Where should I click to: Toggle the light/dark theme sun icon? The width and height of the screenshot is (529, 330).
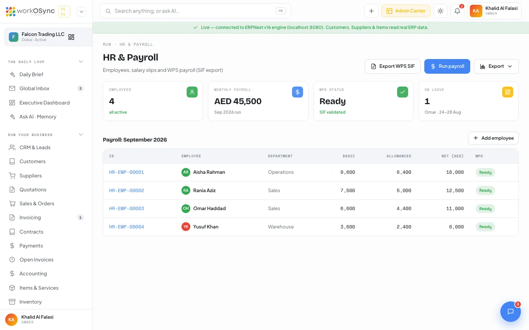(x=440, y=11)
